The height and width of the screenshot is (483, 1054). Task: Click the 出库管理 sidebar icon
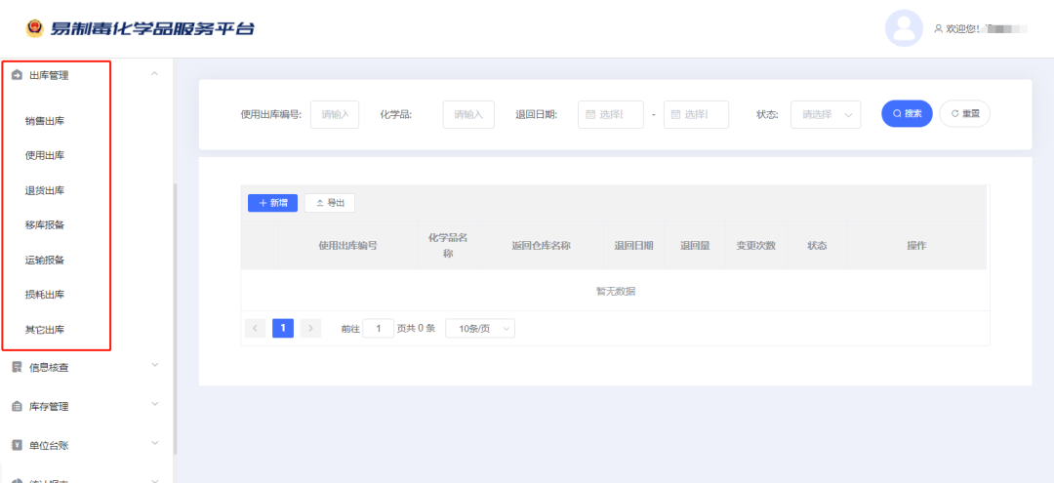coord(17,75)
